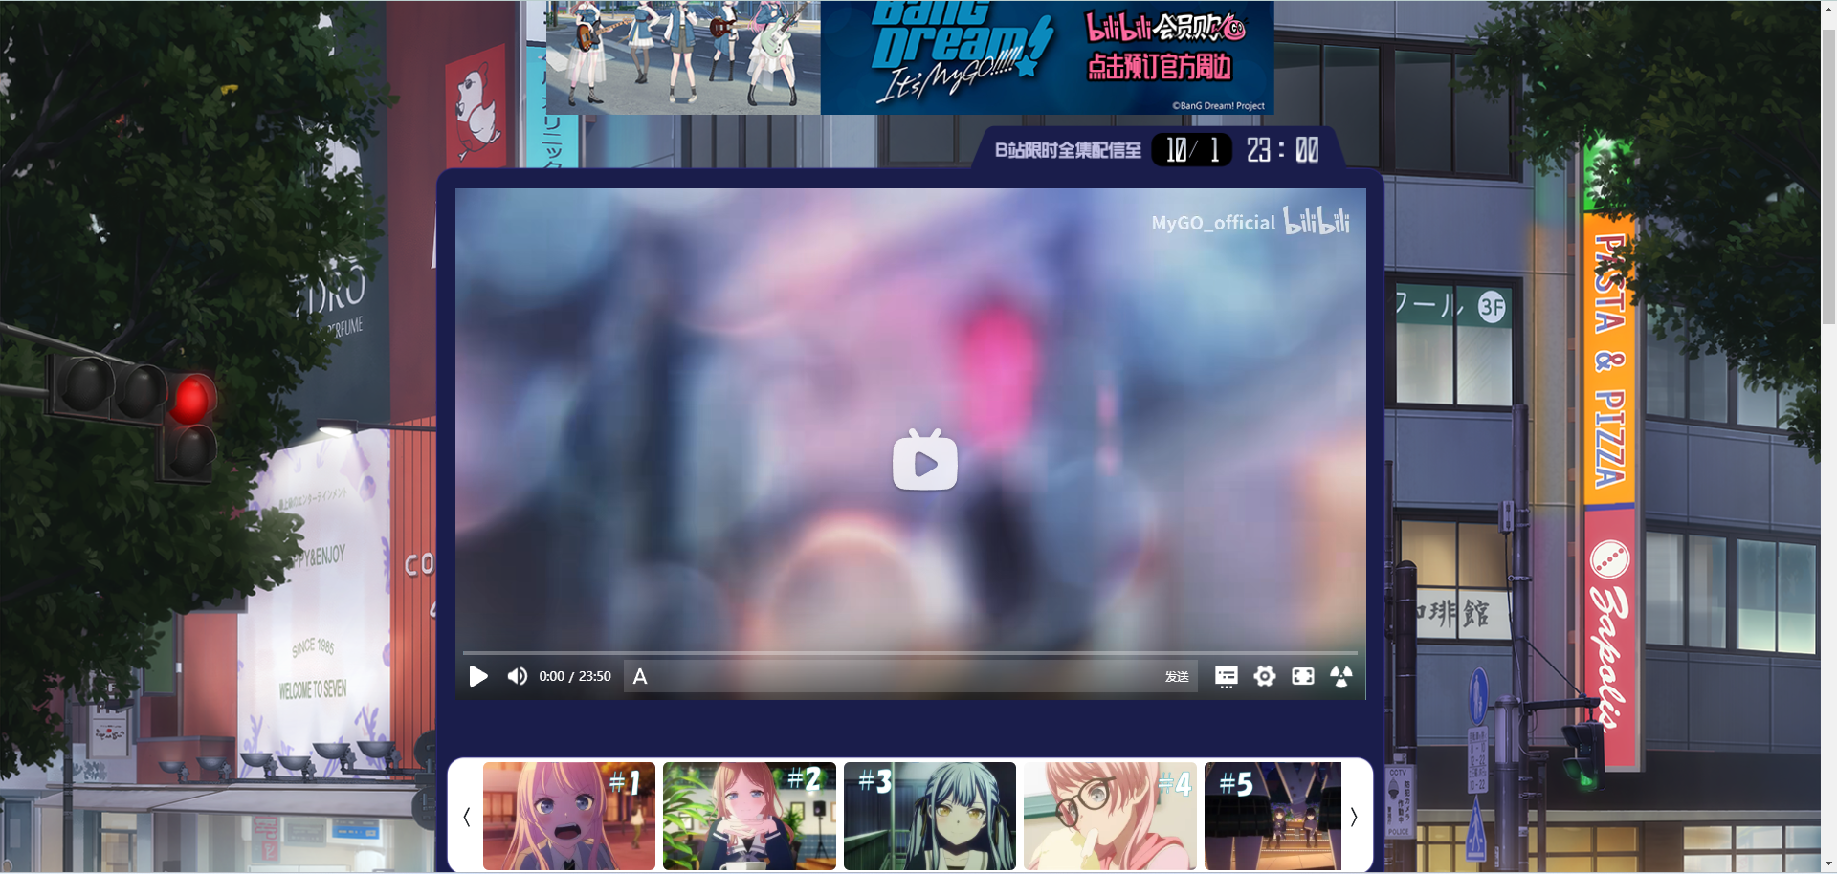Enter fullscreen mode
Viewport: 1837px width, 874px height.
click(x=1303, y=676)
